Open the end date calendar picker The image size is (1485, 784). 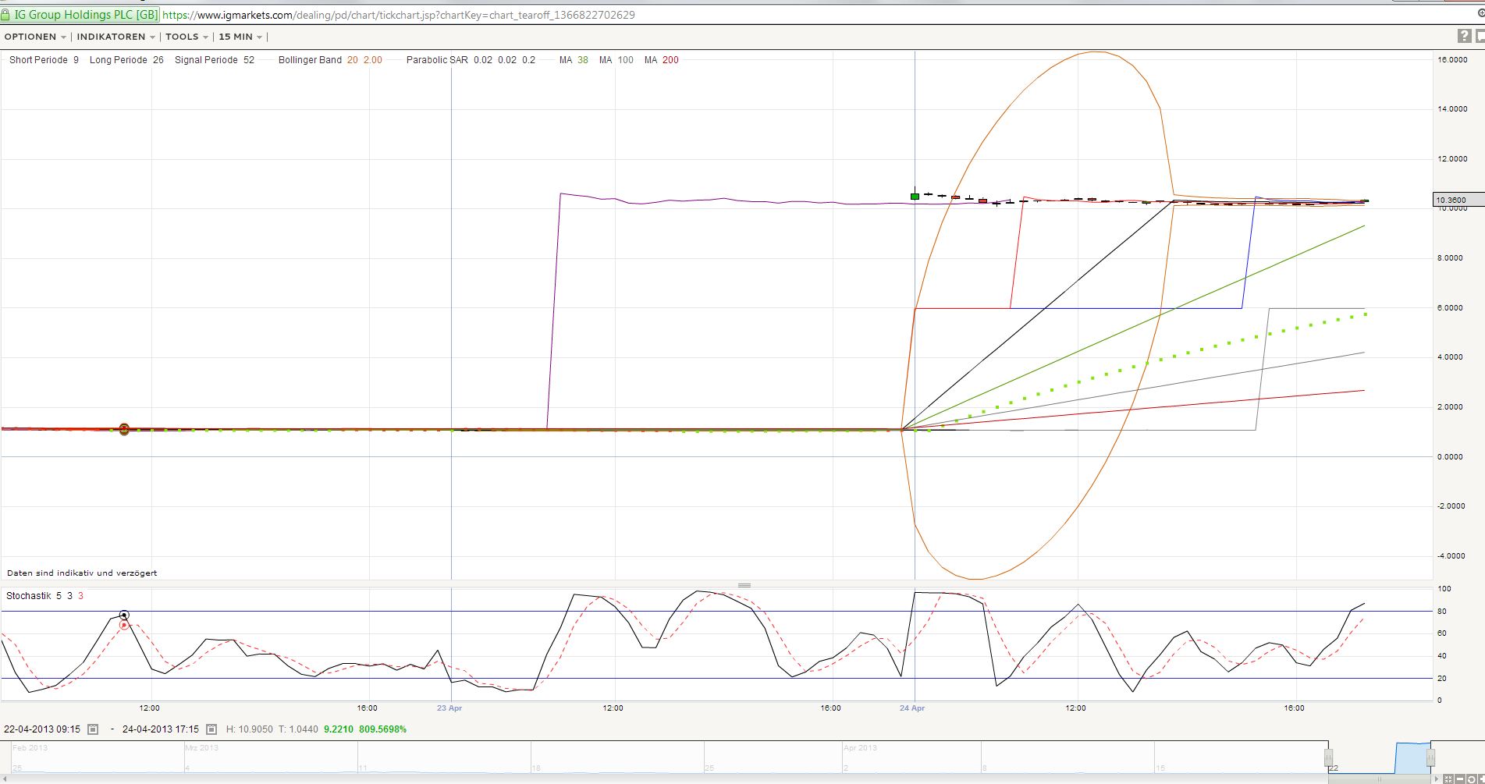pos(211,729)
